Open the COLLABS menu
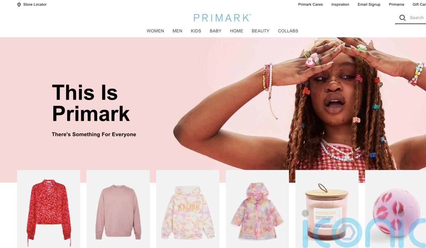The width and height of the screenshot is (426, 248). pyautogui.click(x=288, y=31)
